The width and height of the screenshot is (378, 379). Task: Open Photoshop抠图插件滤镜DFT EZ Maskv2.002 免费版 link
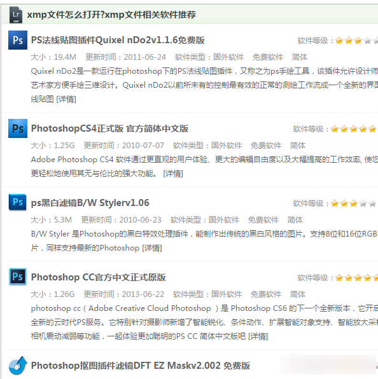pyautogui.click(x=140, y=366)
